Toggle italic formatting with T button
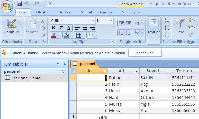Viewport: 199px width, 119px height. coord(61,28)
